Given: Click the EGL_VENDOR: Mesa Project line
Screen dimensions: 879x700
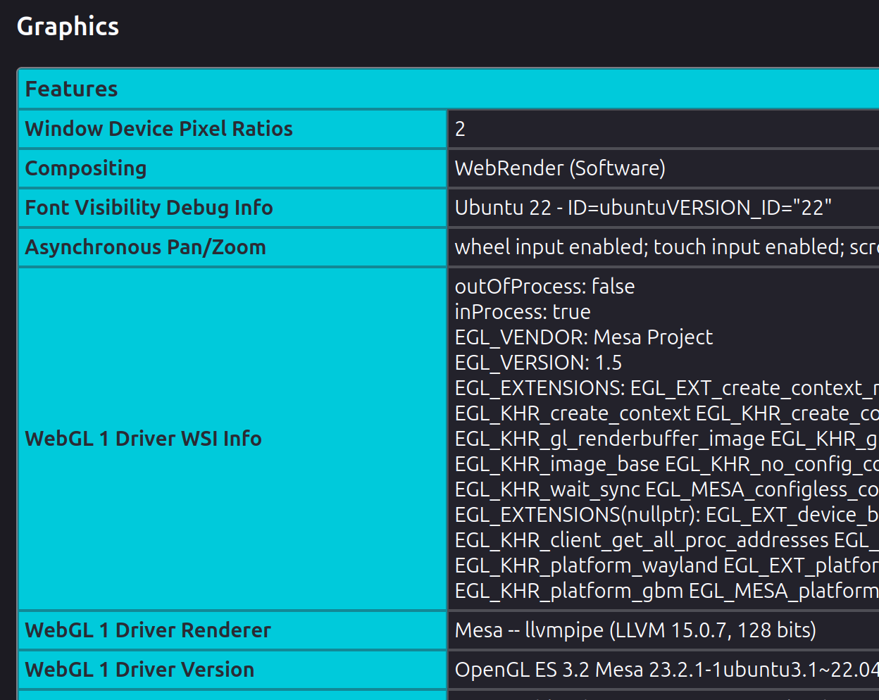Looking at the screenshot, I should tap(583, 337).
